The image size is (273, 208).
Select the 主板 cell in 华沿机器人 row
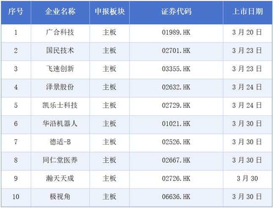tap(110, 123)
